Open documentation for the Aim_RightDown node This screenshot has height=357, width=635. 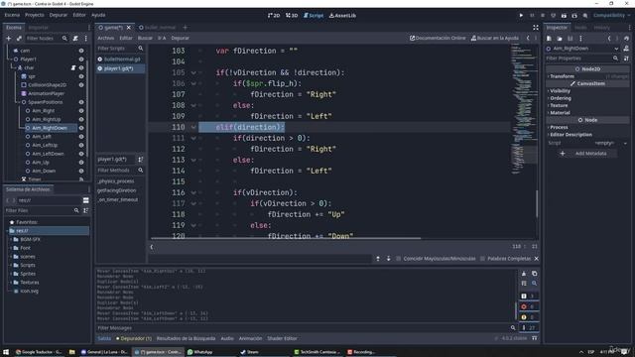pos(626,49)
